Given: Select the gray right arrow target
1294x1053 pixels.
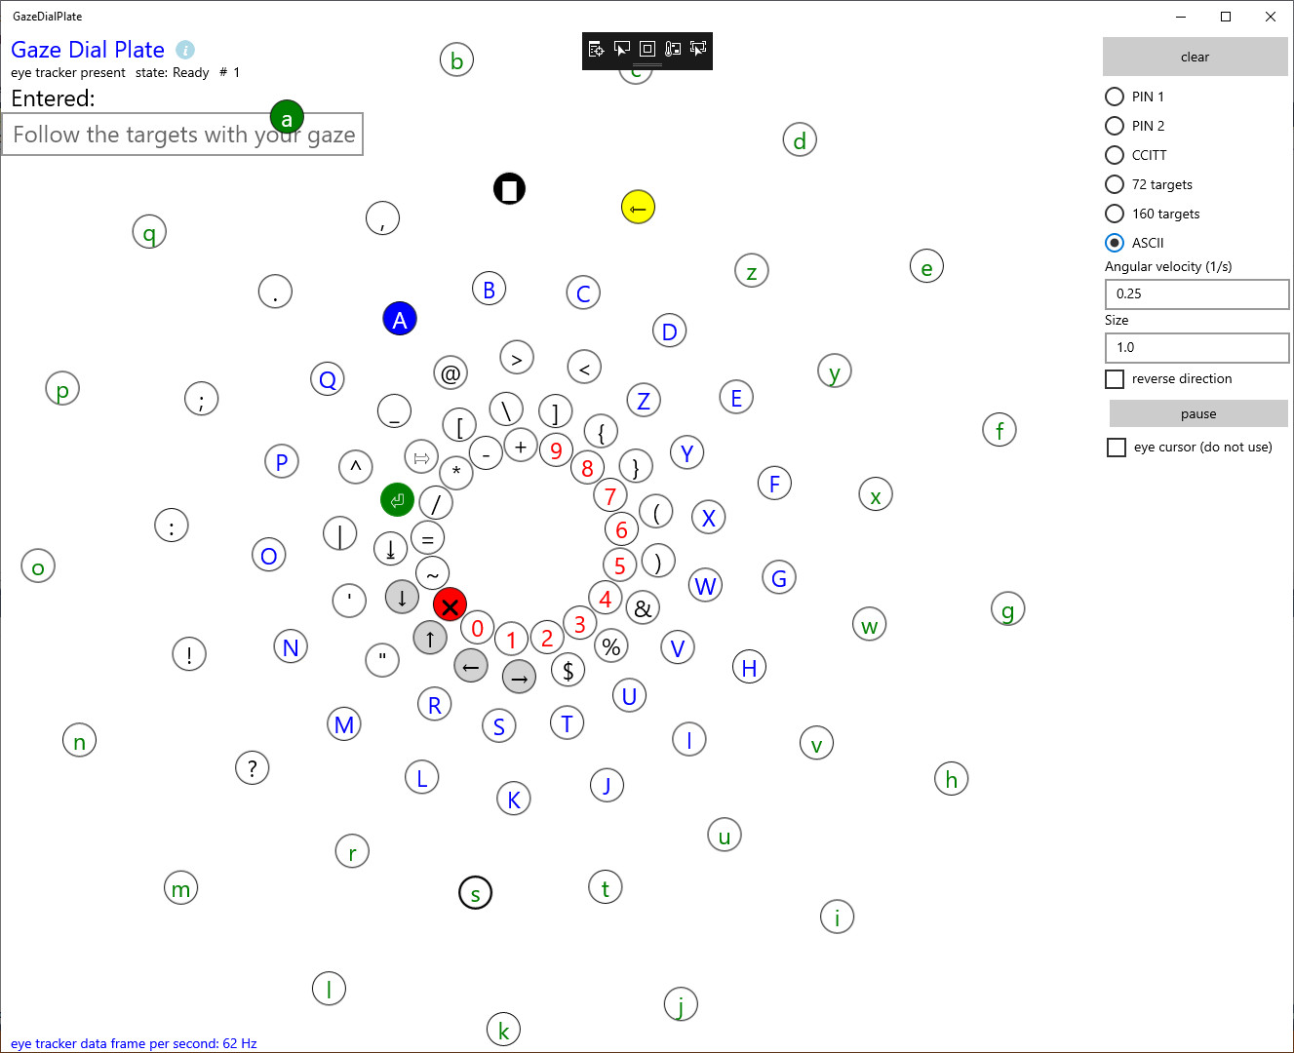Looking at the screenshot, I should tap(519, 676).
